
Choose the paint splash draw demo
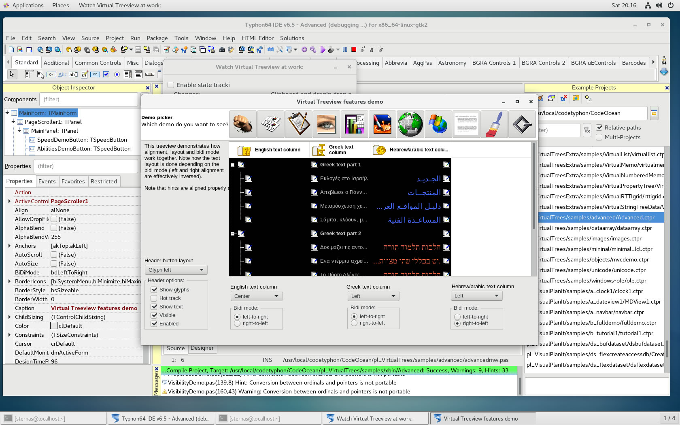pos(382,124)
